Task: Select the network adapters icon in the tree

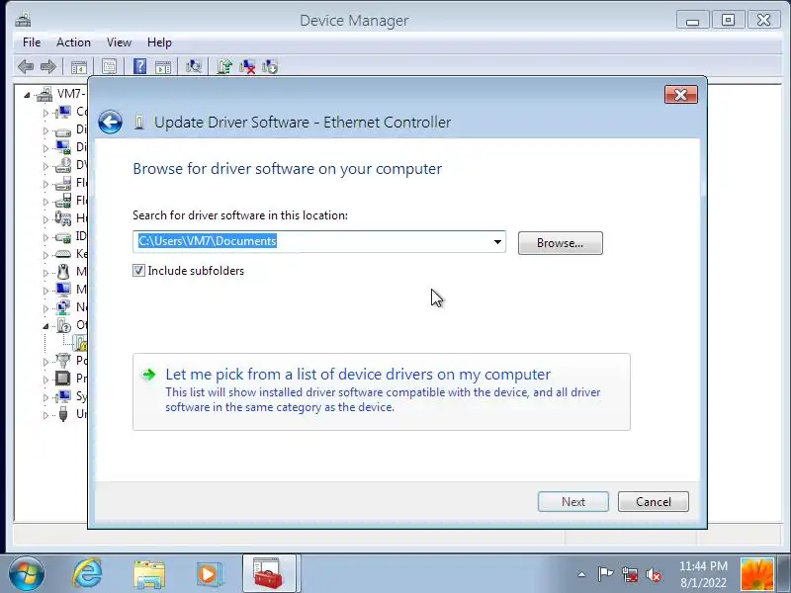Action: [x=63, y=307]
